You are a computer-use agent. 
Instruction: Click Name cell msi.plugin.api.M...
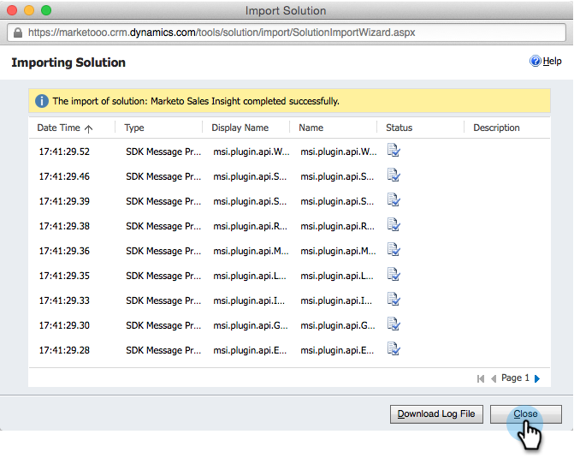pos(338,251)
